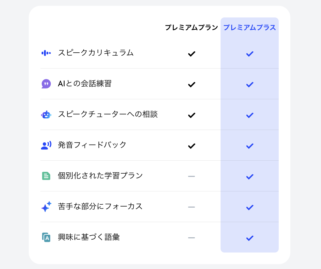Select the プレミアムプラス column header
This screenshot has height=269, width=321.
(x=250, y=27)
